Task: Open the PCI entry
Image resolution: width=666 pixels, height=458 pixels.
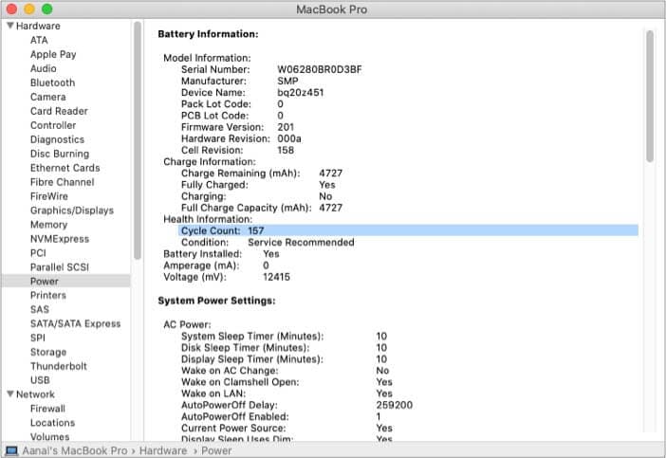Action: [38, 253]
